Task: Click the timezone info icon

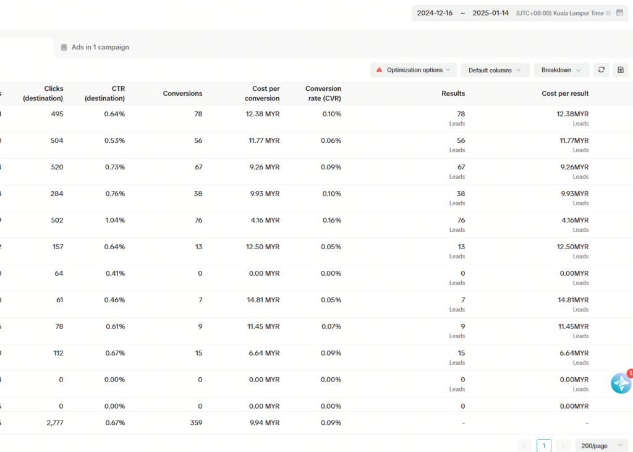Action: tap(608, 13)
